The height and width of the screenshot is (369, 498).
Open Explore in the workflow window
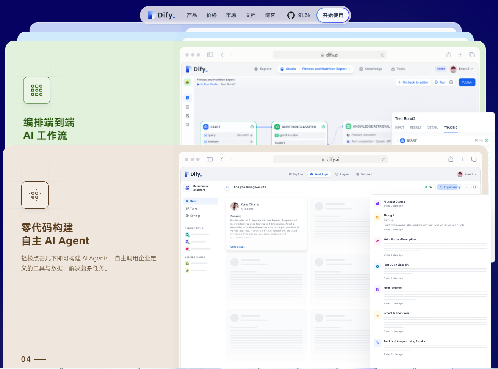(x=263, y=69)
